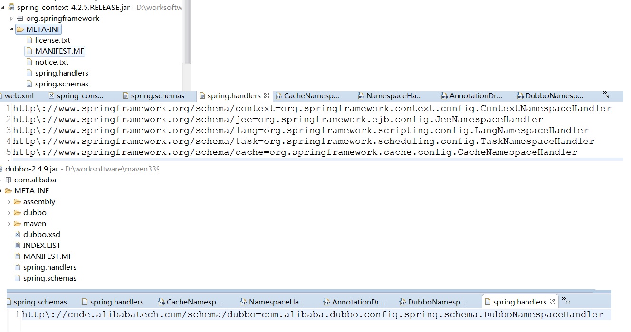Select spring-context-4.2.5.RELEASE.jar in the tree
The image size is (631, 332).
(x=73, y=8)
